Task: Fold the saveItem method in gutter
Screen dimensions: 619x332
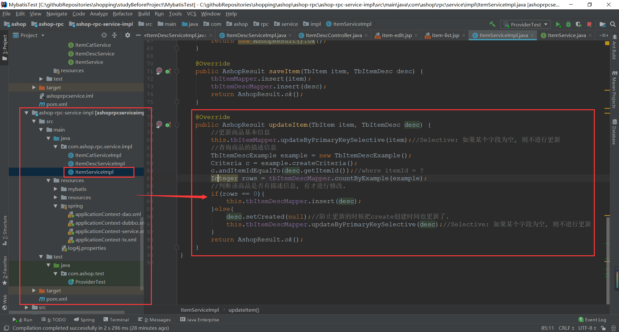Action: coord(177,71)
